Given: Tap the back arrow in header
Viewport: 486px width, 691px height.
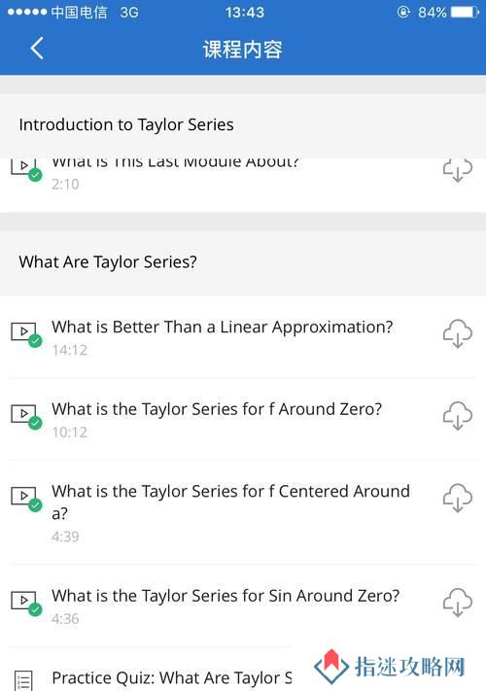Looking at the screenshot, I should [x=37, y=48].
